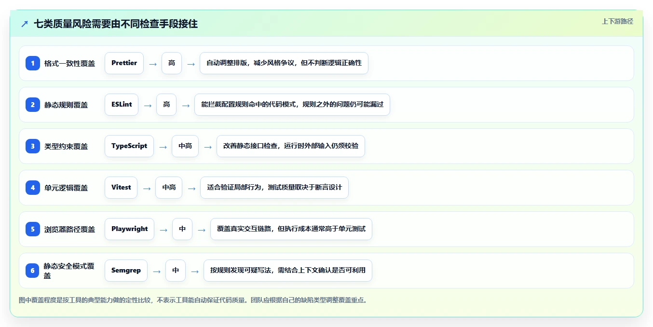The height and width of the screenshot is (327, 653).
Task: Click the 中高 rating in the Vitest row
Action: pos(169,188)
